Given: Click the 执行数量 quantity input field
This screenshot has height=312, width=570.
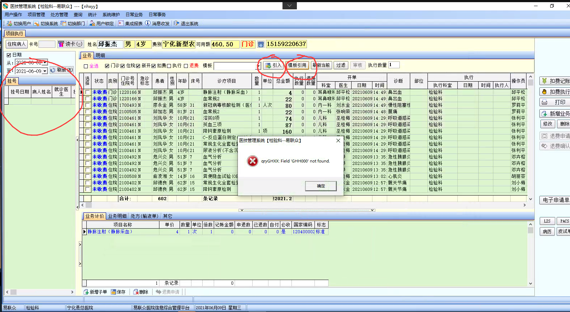Looking at the screenshot, I should click(x=394, y=65).
